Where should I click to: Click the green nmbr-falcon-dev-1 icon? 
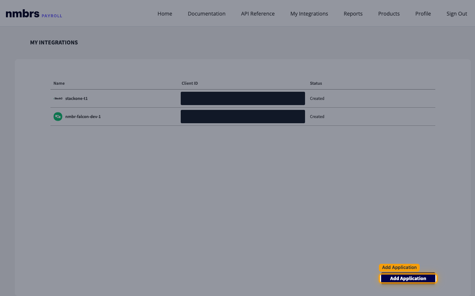click(x=58, y=117)
